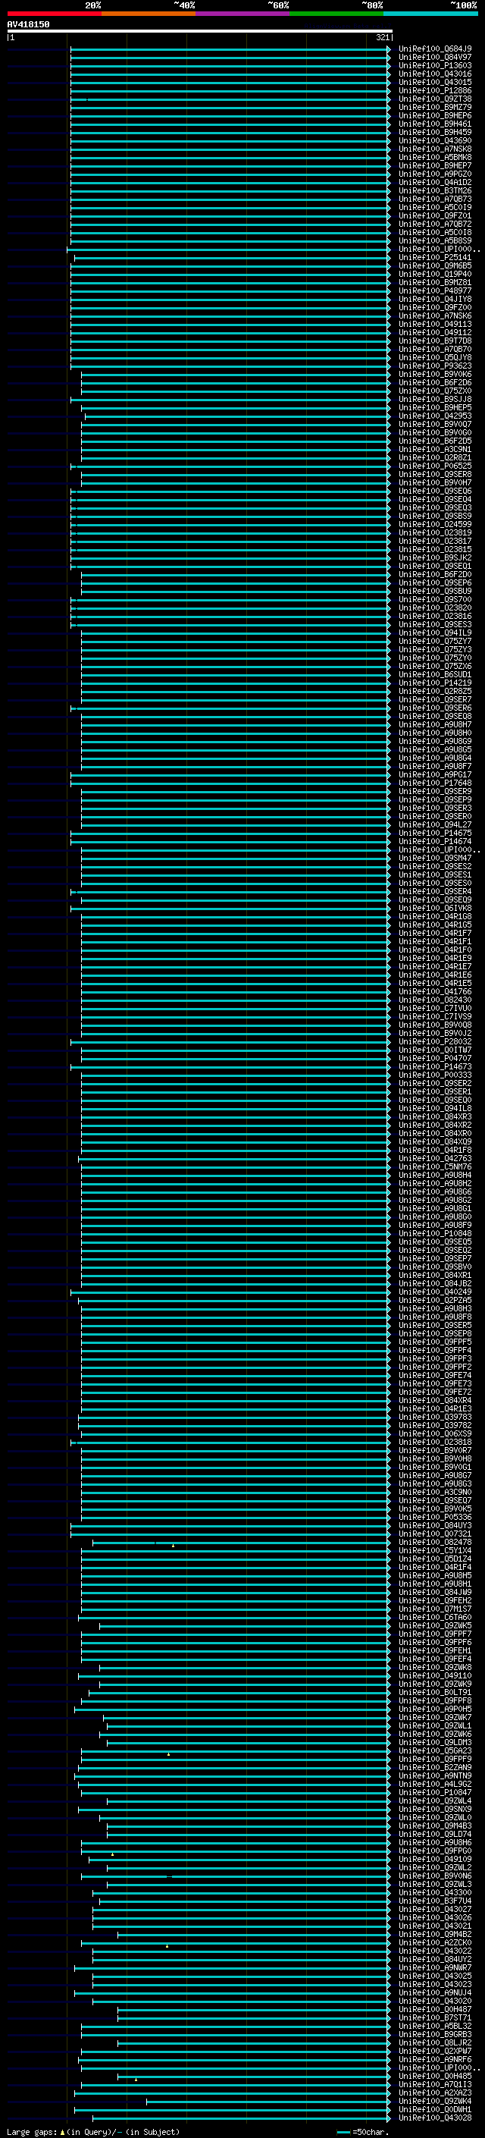Click the white query sequence ruler bar
Image resolution: width=485 pixels, height=2138 pixels.
click(x=200, y=32)
